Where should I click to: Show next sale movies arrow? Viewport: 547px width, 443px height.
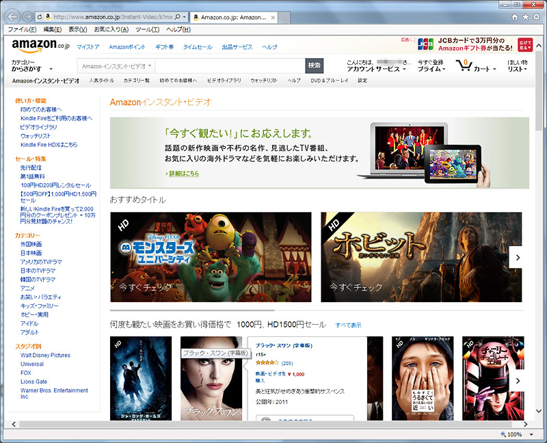[518, 381]
